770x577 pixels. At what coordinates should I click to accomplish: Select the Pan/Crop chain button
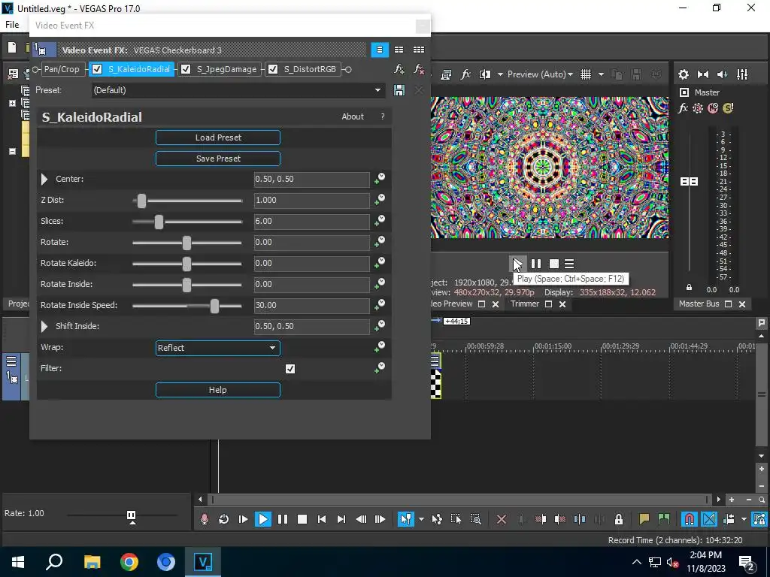point(62,69)
